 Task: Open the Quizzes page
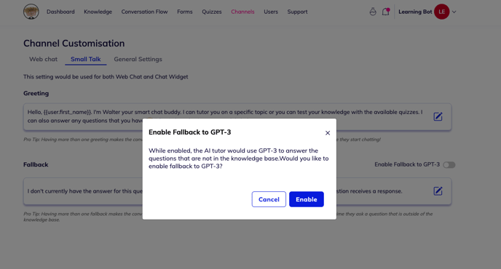click(x=211, y=12)
